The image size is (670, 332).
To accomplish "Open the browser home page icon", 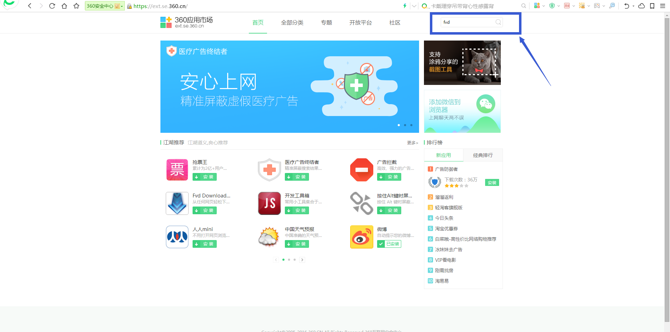I will 64,6.
